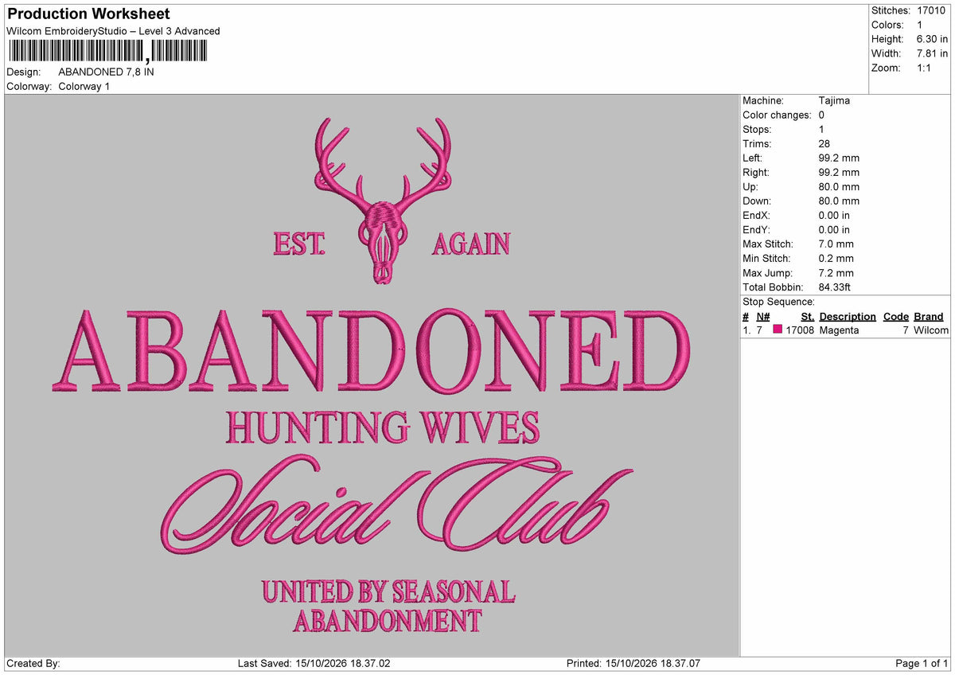Click the 'Wilcom' brand cell
The width and height of the screenshot is (955, 675).
point(931,330)
